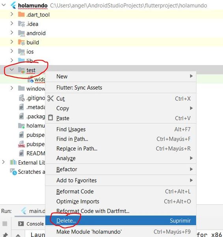Click the External Libraries icon
223x237 pixels.
13,162
